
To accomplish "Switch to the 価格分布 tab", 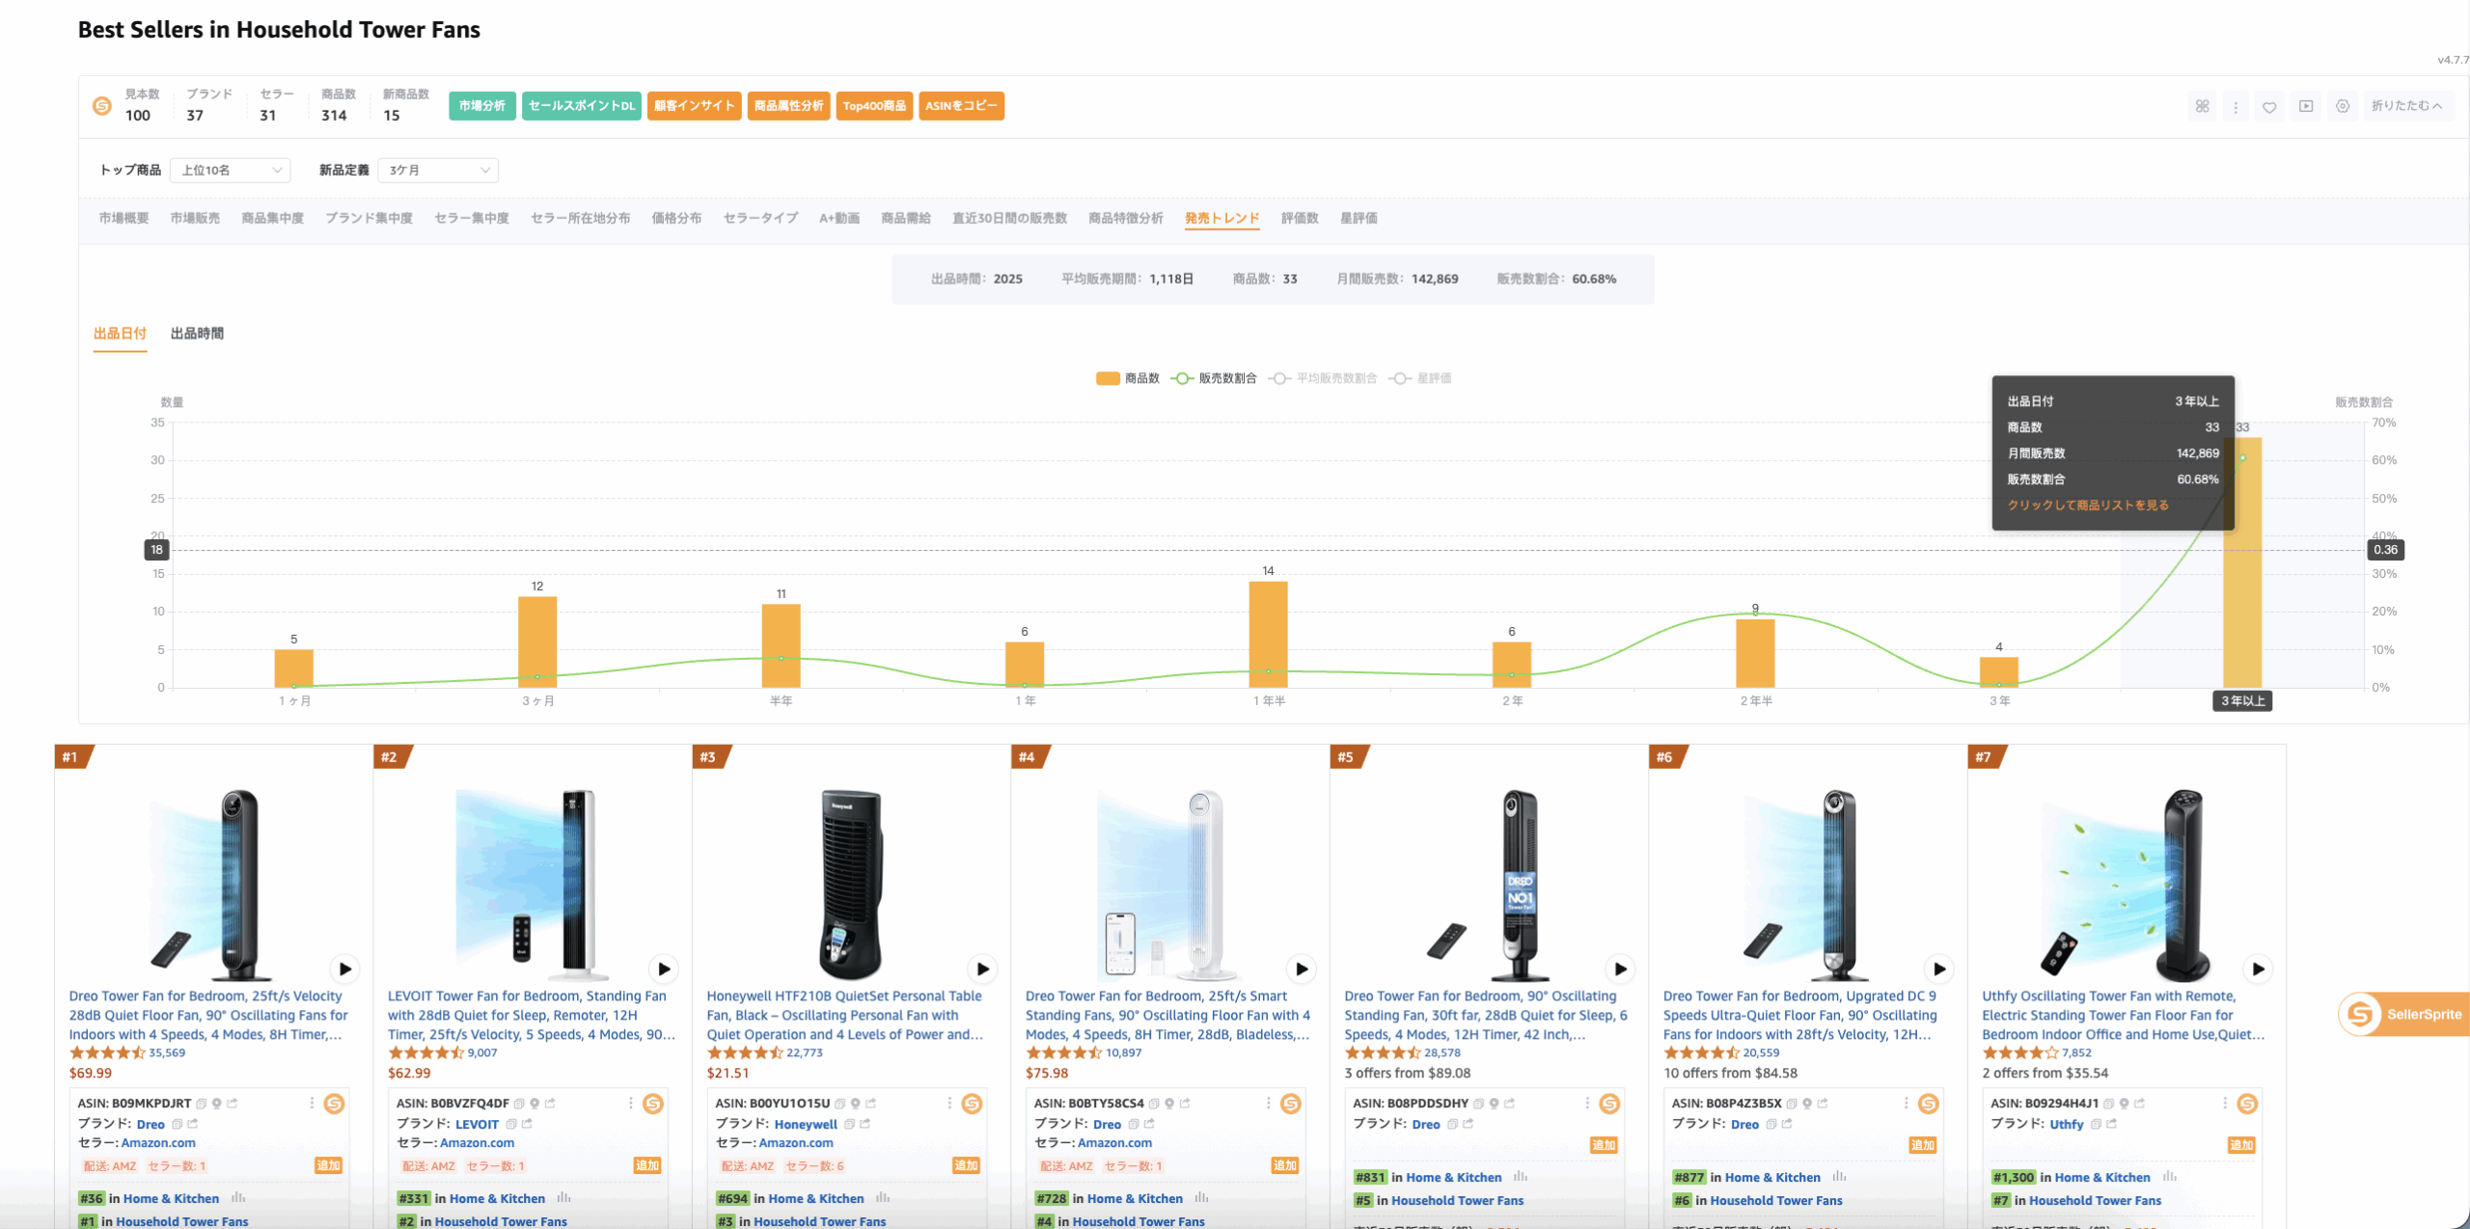I will point(676,219).
